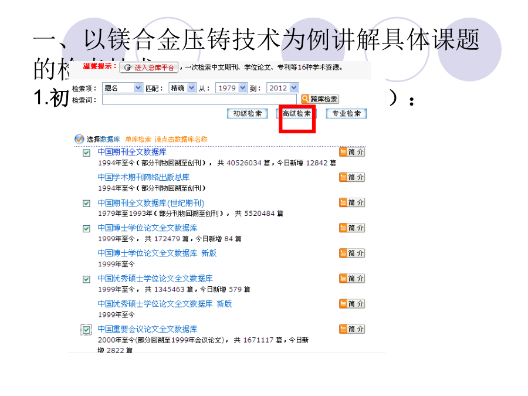Open the 中国博士学位论文全文数据库 link
The image size is (528, 396).
(x=147, y=228)
